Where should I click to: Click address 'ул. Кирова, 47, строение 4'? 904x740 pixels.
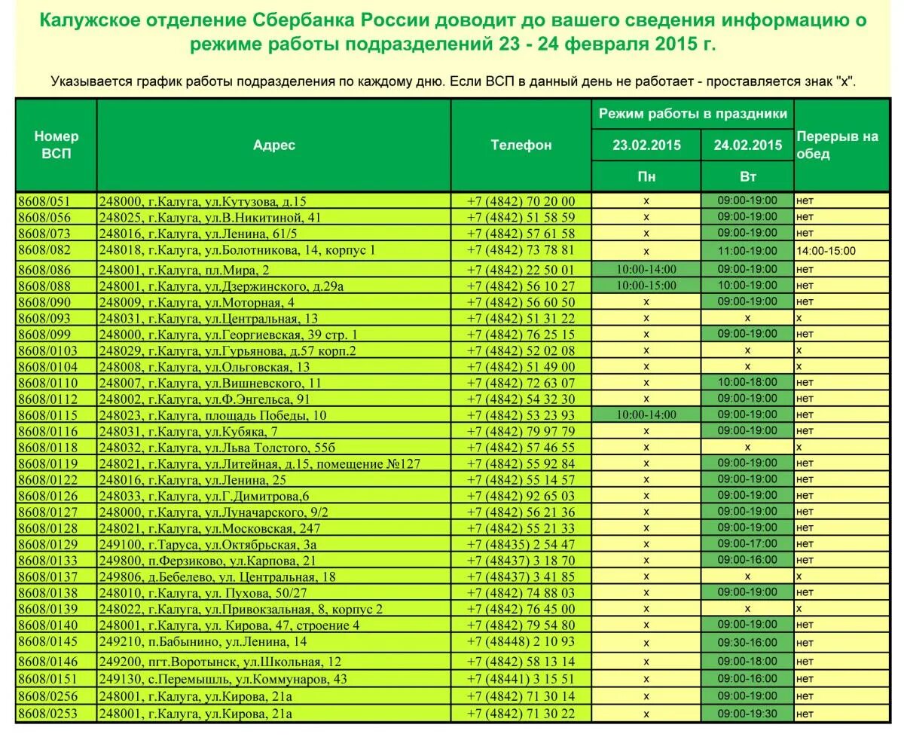pos(281,625)
